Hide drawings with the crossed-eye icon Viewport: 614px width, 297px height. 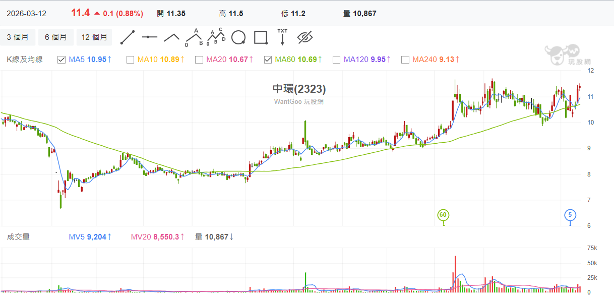click(x=305, y=37)
